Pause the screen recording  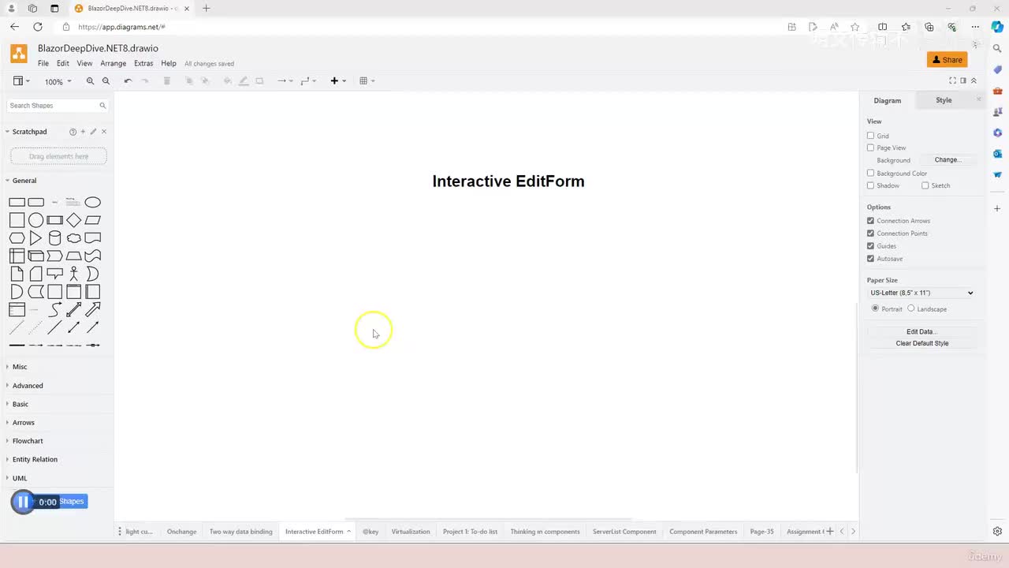coord(23,502)
